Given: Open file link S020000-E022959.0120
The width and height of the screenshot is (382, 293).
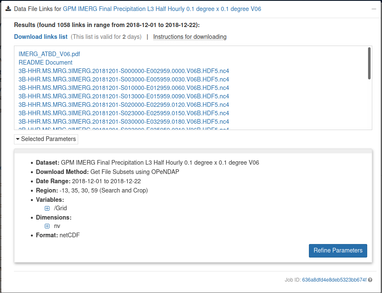Looking at the screenshot, I should coord(124,105).
